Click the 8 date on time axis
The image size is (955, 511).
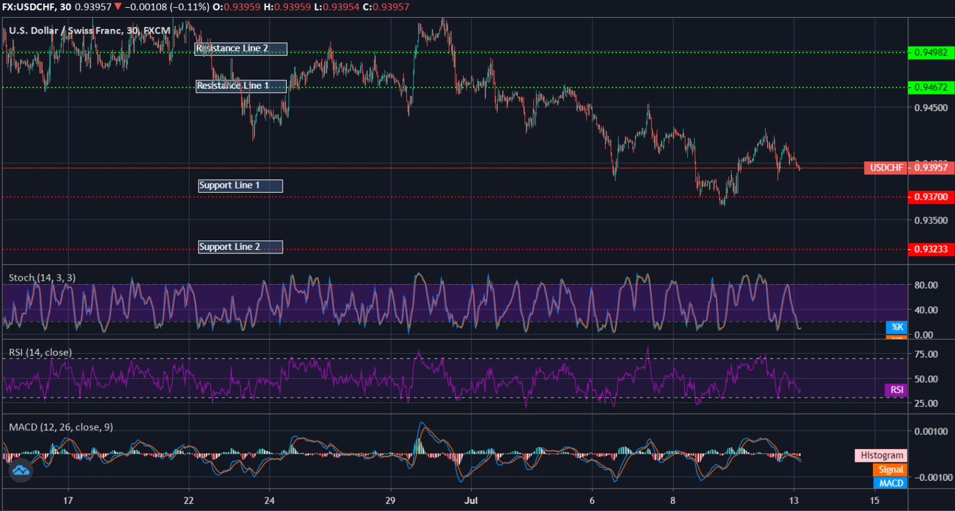tap(673, 501)
